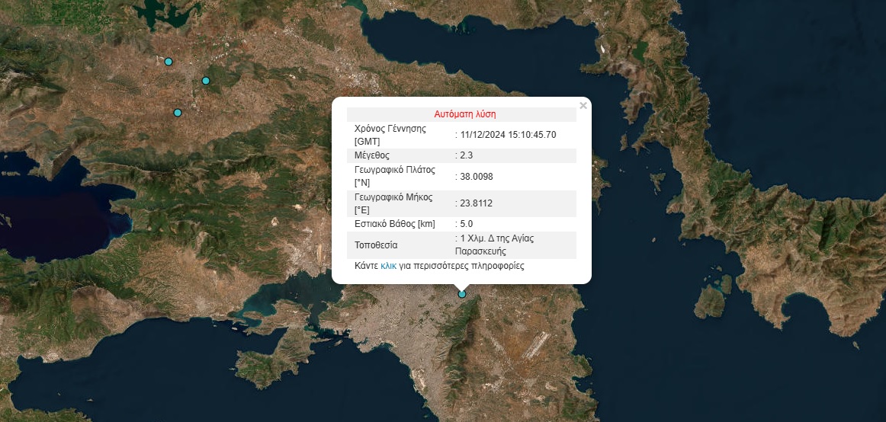
Task: Select the location text 'Αγίας Παρασκευής'
Action: (494, 245)
